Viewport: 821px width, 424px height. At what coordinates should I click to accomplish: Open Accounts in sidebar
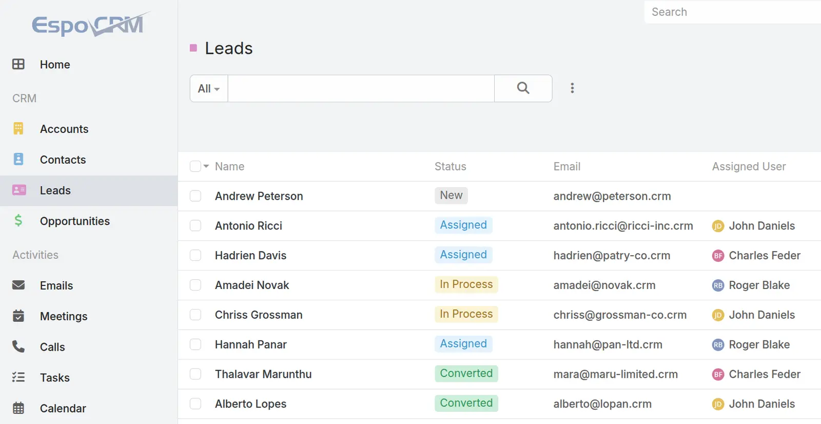[x=64, y=129]
